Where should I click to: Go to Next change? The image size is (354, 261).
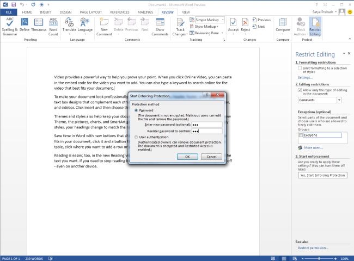(x=259, y=26)
